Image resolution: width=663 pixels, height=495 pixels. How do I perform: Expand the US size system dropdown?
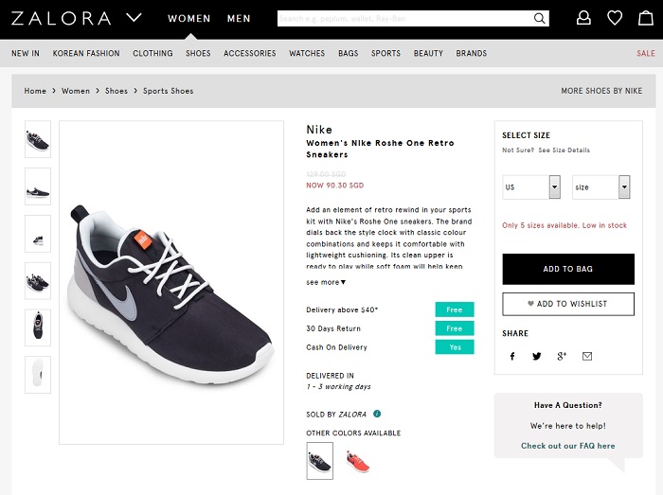pos(531,187)
